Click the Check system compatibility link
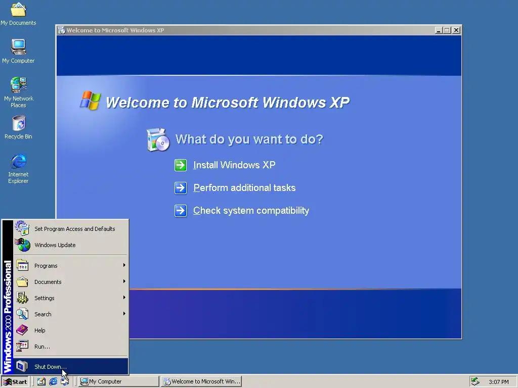Screen dimensions: 518x388 (x=251, y=211)
